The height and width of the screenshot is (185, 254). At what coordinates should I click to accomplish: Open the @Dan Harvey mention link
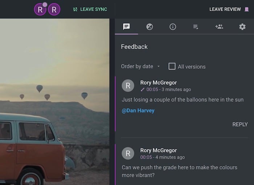coord(138,110)
